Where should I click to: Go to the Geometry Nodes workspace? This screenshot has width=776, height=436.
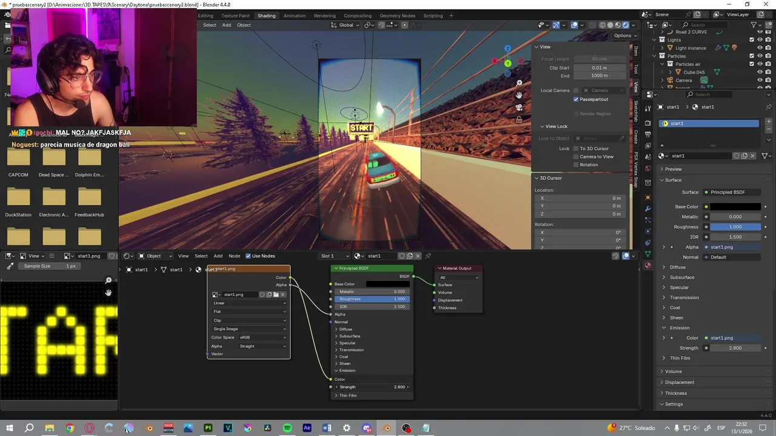tap(398, 16)
